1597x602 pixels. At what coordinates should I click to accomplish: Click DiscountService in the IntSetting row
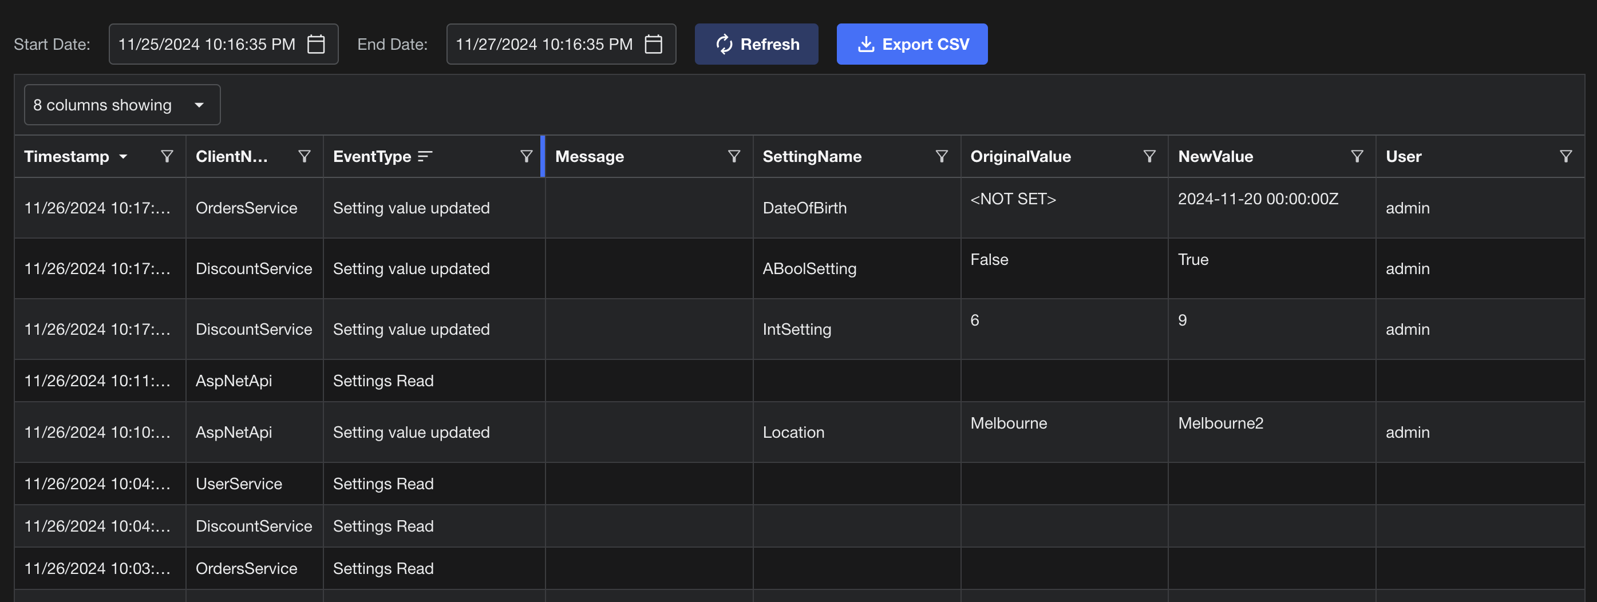[x=254, y=329]
